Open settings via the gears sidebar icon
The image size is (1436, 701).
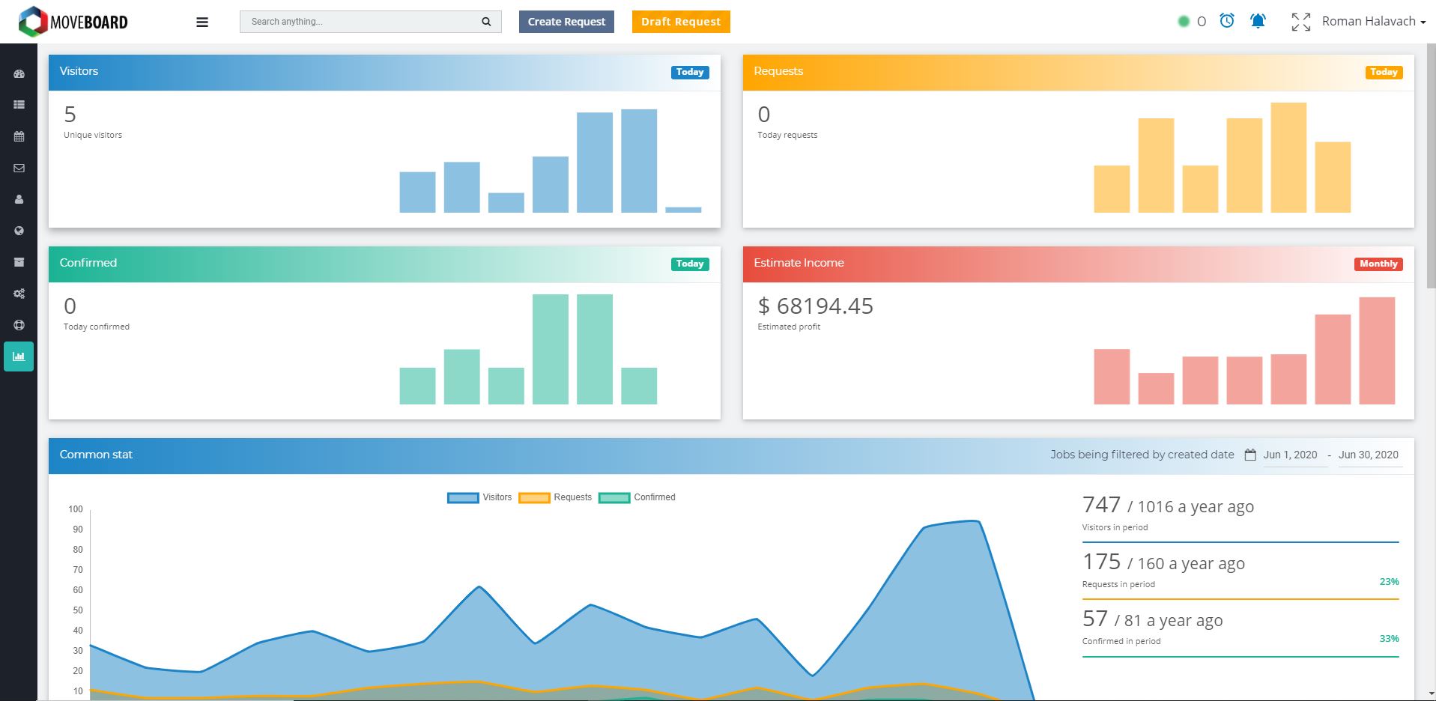[x=19, y=293]
